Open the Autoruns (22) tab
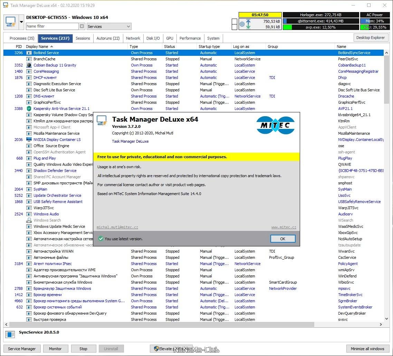This screenshot has width=393, height=356. 108,38
